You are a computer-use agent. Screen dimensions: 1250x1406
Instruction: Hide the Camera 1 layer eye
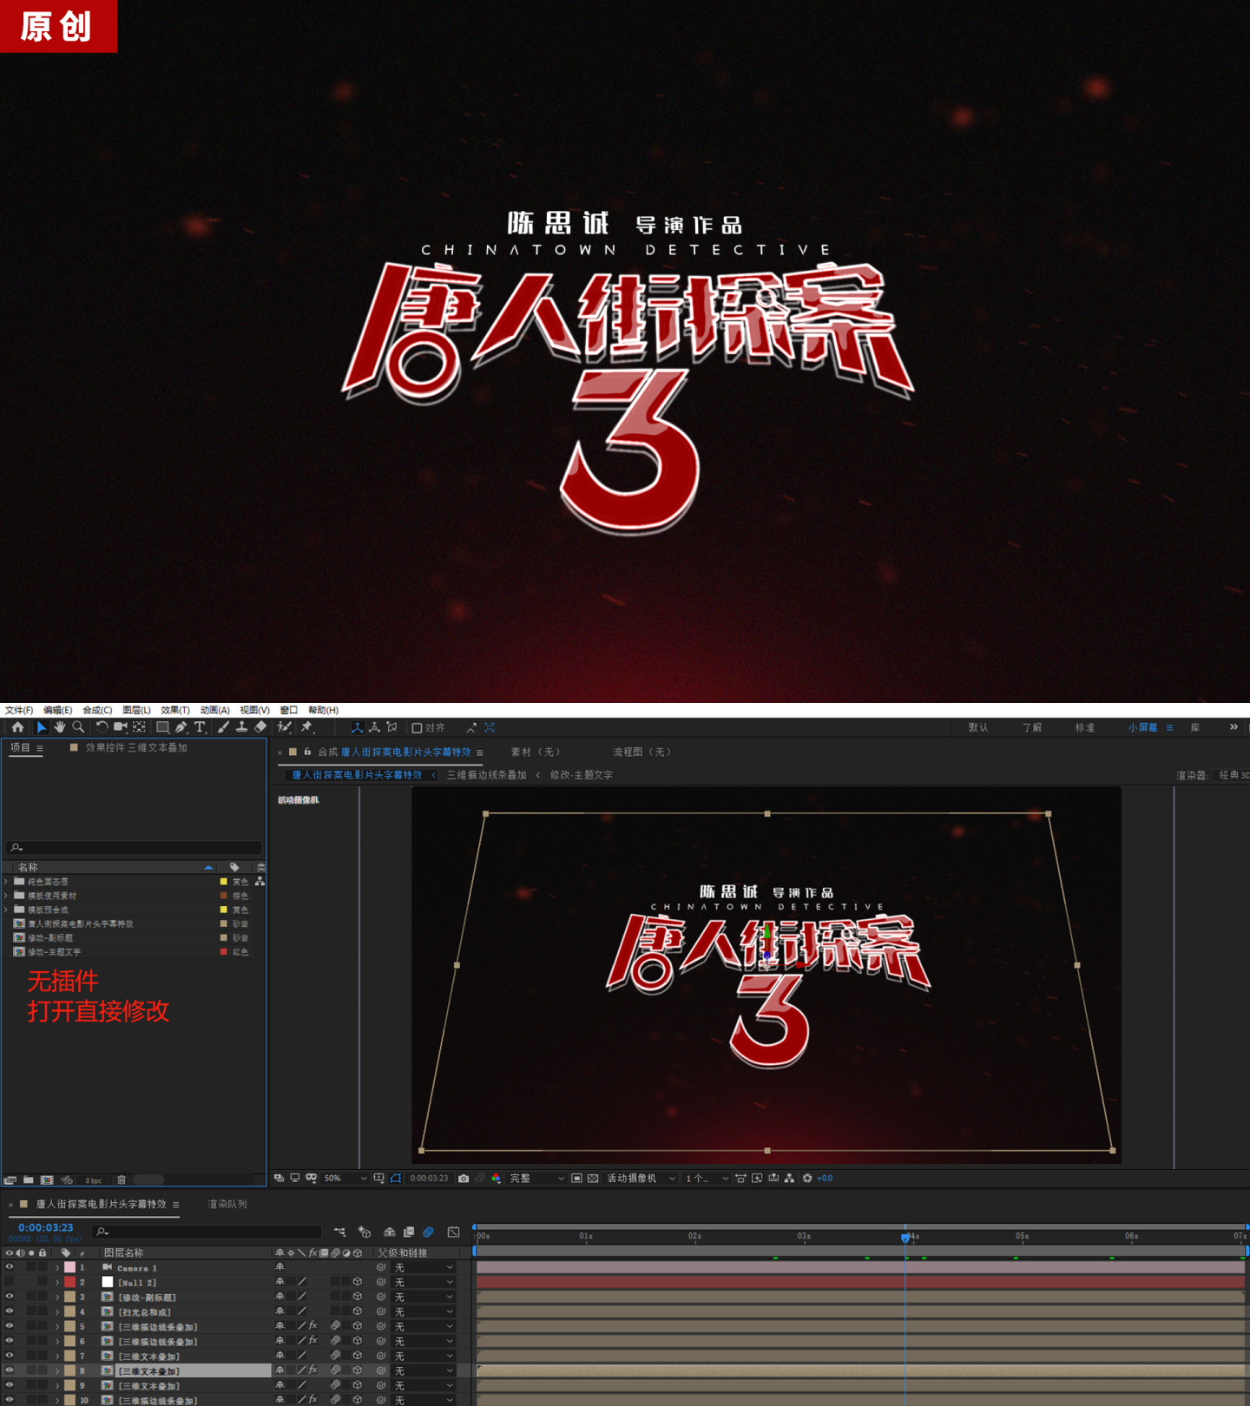coord(10,1267)
